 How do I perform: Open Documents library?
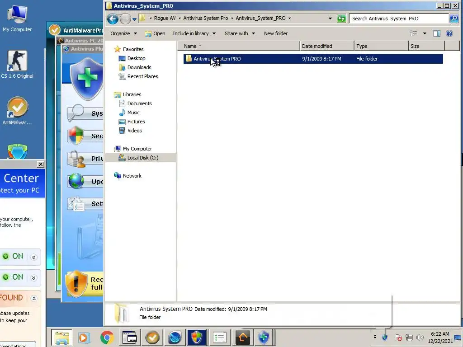point(135,103)
